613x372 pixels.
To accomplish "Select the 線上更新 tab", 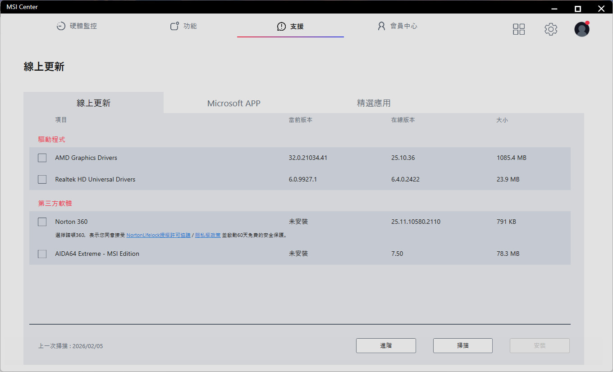I will 93,103.
